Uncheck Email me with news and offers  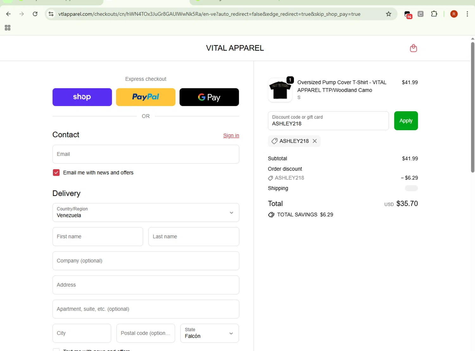56,173
